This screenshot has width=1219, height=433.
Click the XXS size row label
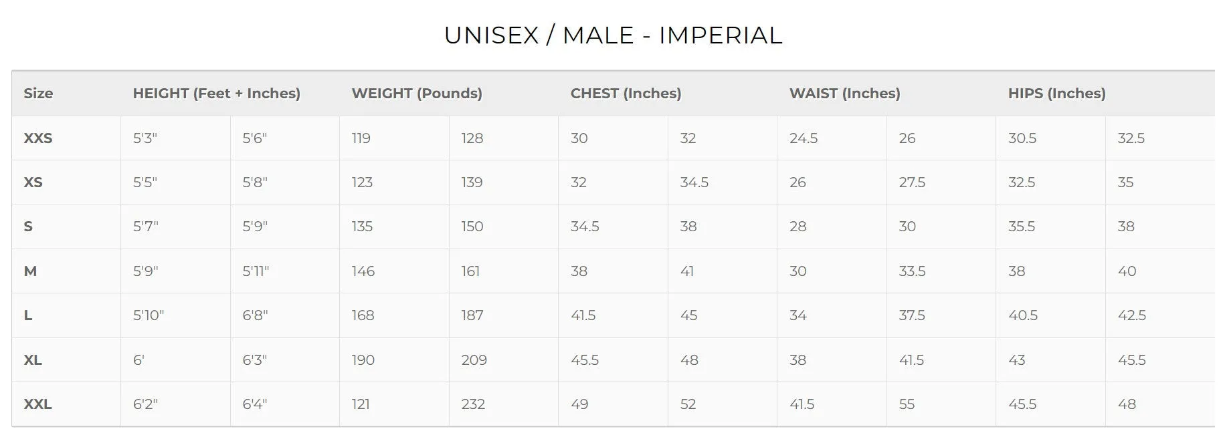coord(38,138)
